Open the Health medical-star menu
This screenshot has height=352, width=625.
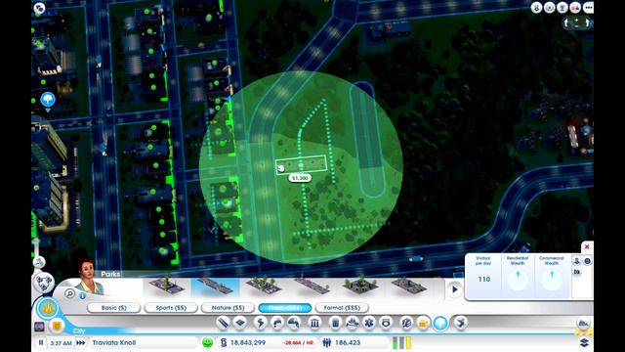(x=369, y=323)
